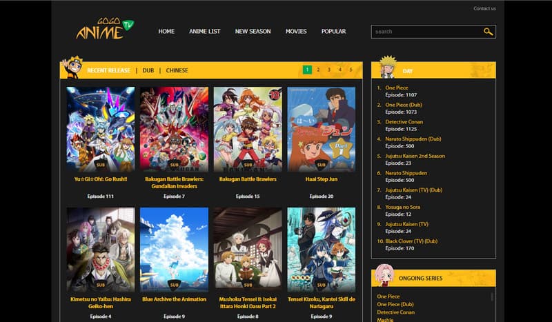Open the Bakugan Gundalian Invaders poster
The width and height of the screenshot is (552, 322).
(175, 130)
